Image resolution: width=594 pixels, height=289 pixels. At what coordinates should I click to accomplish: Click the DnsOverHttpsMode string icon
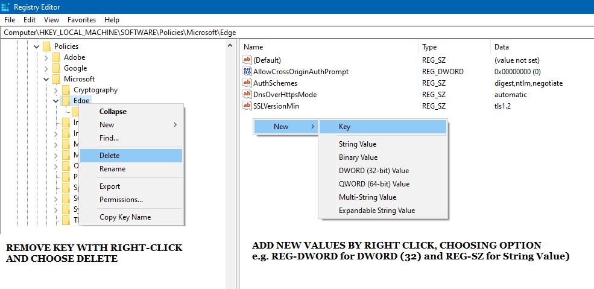(x=247, y=94)
